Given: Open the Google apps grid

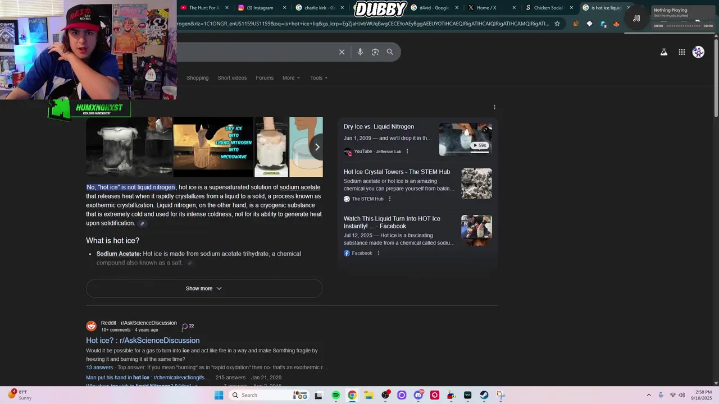Looking at the screenshot, I should (681, 52).
